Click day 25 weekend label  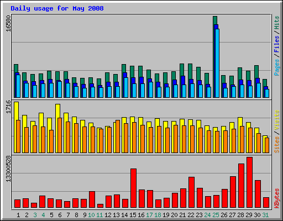216,215
